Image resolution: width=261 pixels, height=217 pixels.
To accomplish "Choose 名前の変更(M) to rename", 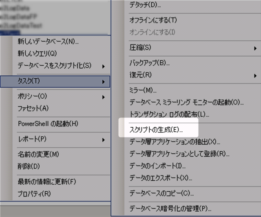I will click(38, 154).
